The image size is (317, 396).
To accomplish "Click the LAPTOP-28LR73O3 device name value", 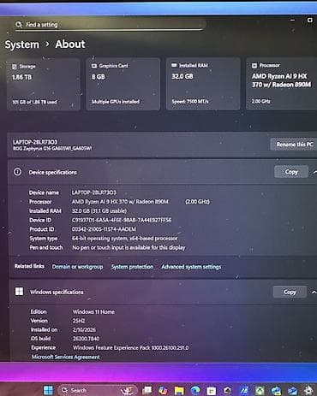I will tap(94, 192).
